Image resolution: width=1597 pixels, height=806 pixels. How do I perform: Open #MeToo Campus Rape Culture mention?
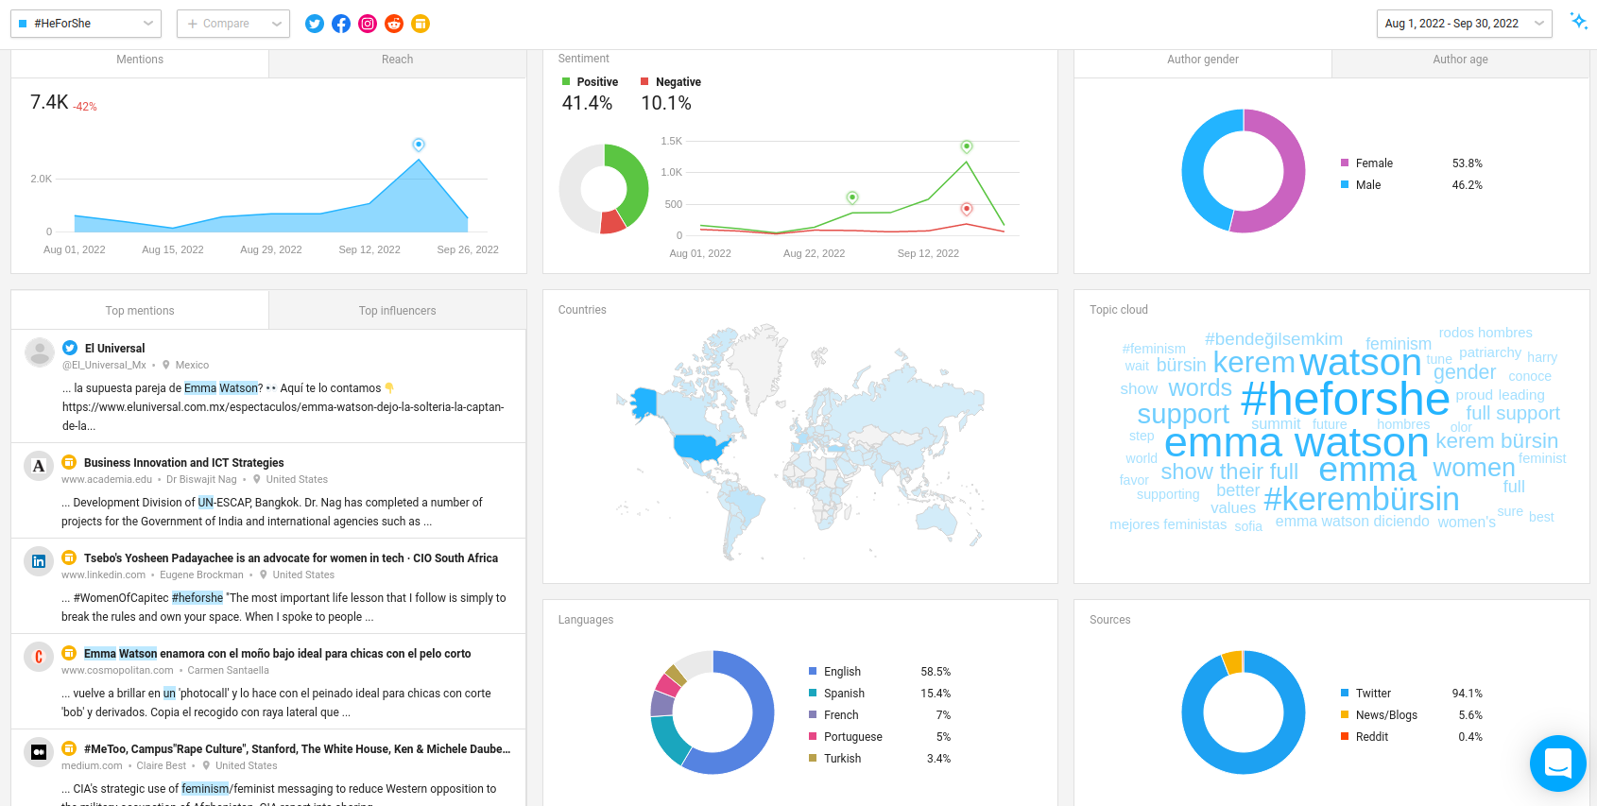(x=298, y=749)
